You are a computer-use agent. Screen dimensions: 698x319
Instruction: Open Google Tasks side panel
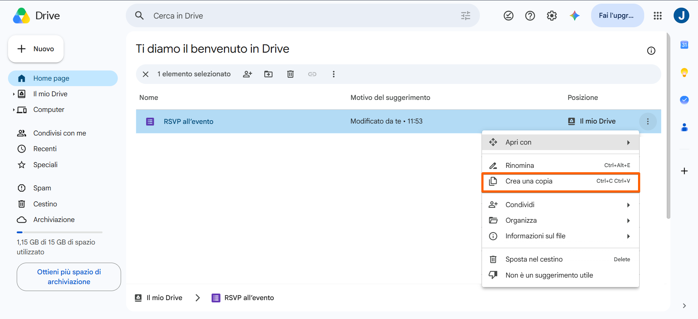(x=684, y=100)
